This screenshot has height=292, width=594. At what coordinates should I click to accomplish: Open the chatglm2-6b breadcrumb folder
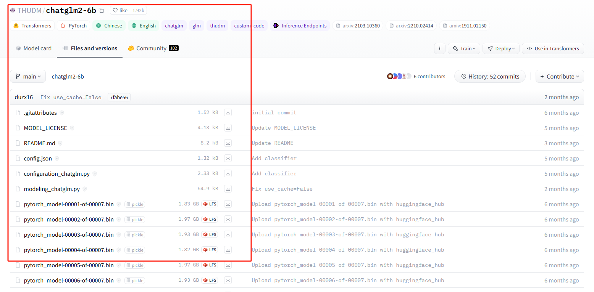tap(68, 76)
